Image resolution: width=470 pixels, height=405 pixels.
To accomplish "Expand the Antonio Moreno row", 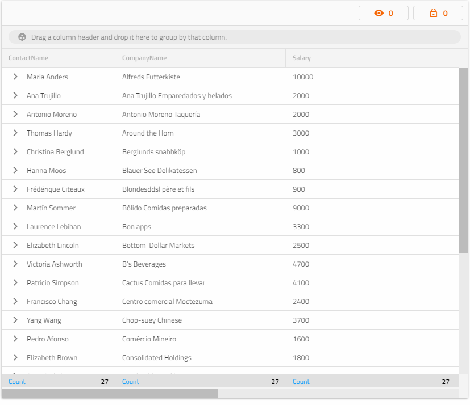I will (x=15, y=114).
